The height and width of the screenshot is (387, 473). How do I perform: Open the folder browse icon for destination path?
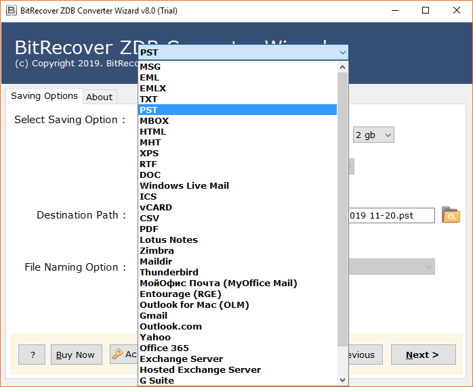451,214
